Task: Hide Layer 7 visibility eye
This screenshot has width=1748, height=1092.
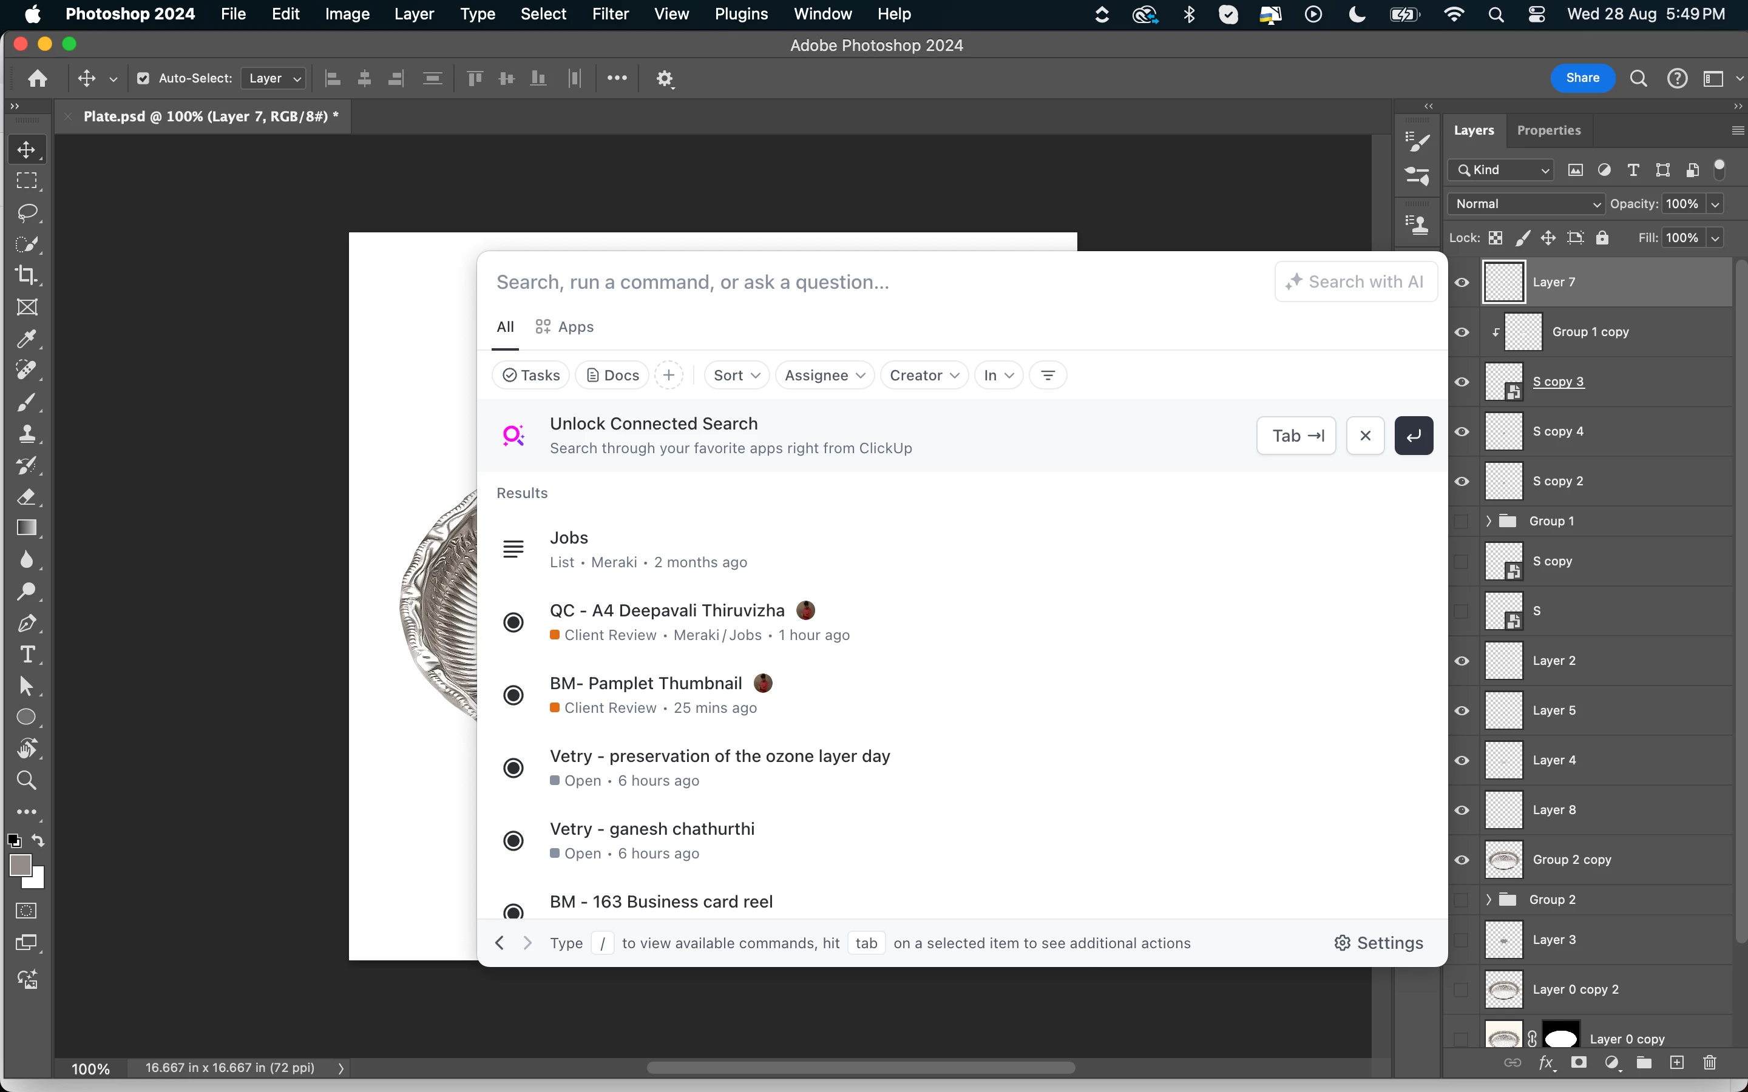Action: [x=1462, y=282]
